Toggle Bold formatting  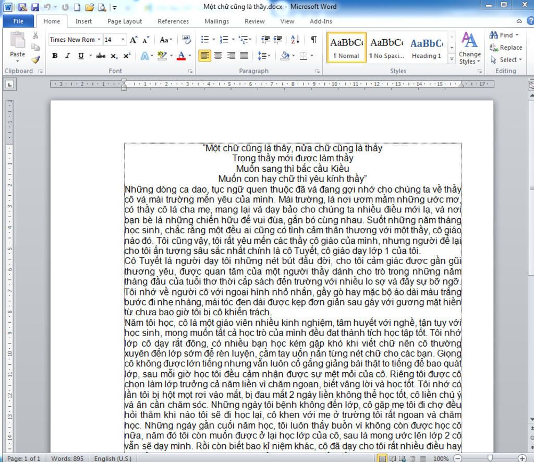pyautogui.click(x=54, y=55)
